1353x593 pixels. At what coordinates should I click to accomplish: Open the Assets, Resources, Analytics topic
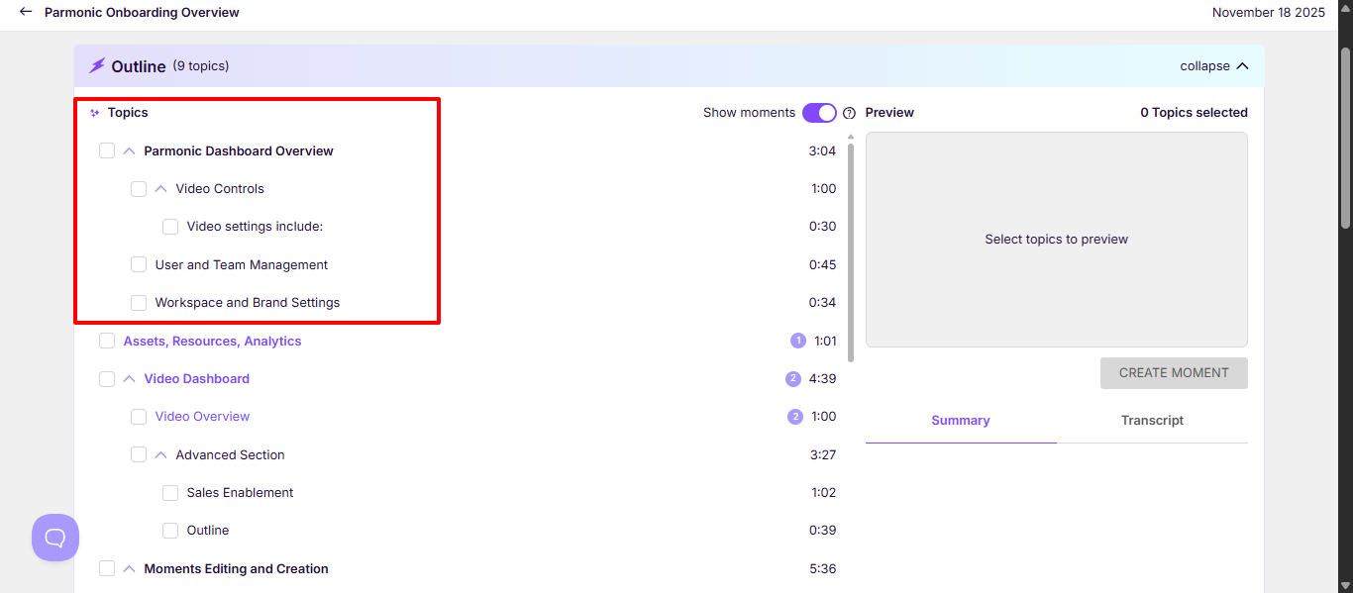[212, 341]
